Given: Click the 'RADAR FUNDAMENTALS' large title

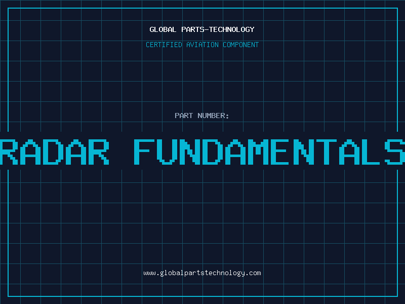Looking at the screenshot, I should [202, 152].
